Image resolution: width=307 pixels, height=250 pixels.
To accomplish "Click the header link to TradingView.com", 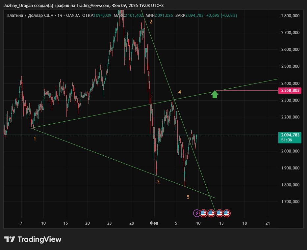I will pyautogui.click(x=93, y=6).
